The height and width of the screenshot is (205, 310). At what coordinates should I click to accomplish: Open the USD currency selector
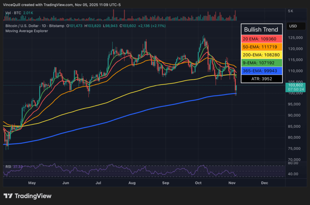point(293,26)
